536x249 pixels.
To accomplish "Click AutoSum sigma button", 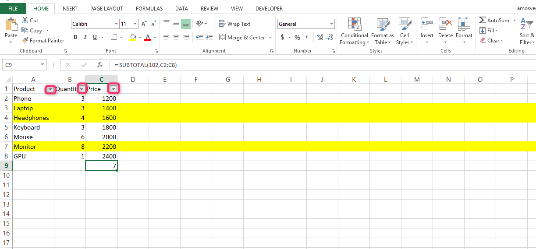I will (494, 21).
